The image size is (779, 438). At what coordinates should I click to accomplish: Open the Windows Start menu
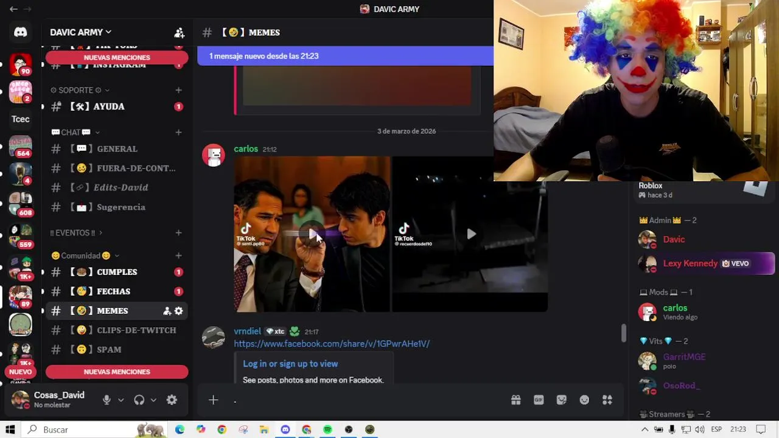click(10, 429)
